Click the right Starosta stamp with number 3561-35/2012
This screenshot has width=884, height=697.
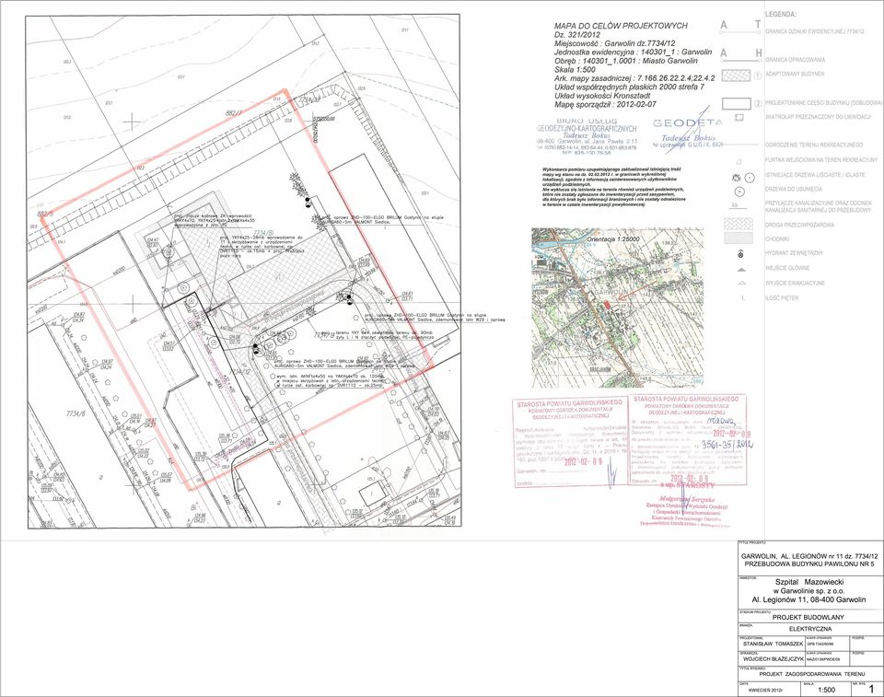[688, 440]
